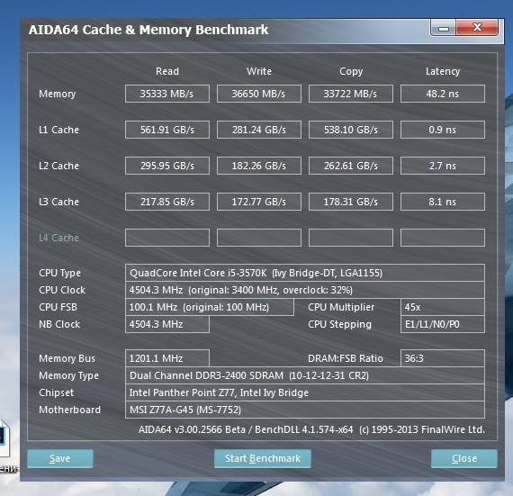Close the window with the red X
This screenshot has height=496, width=513.
pyautogui.click(x=477, y=28)
